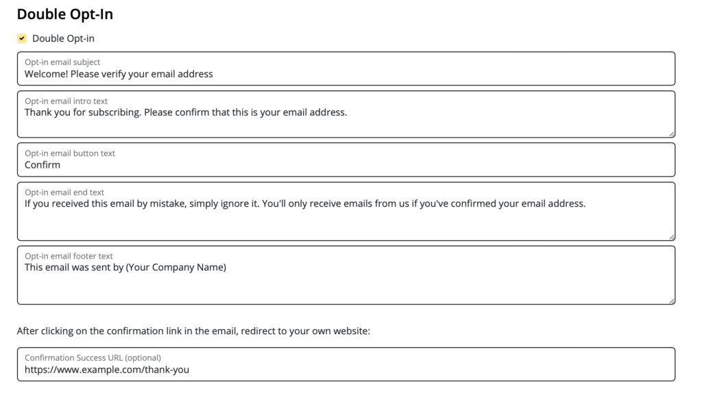The image size is (702, 397).
Task: Click the "(Your Company Name)" footer placeholder text
Action: 176,268
